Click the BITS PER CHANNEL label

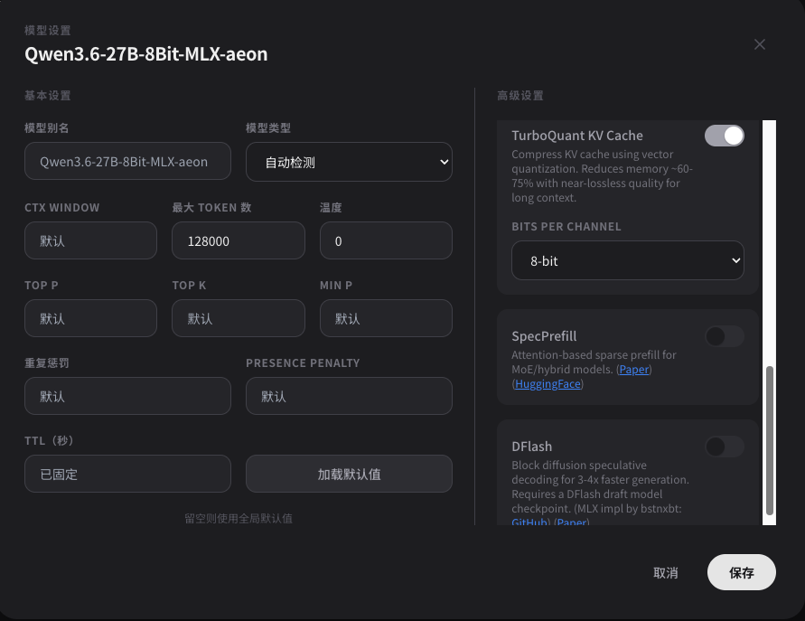coord(566,227)
